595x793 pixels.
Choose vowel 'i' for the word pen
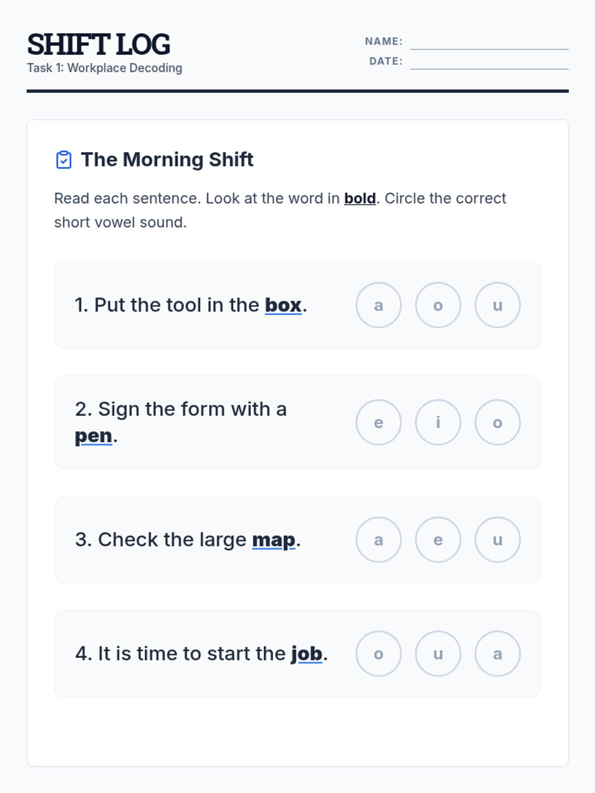pos(438,422)
